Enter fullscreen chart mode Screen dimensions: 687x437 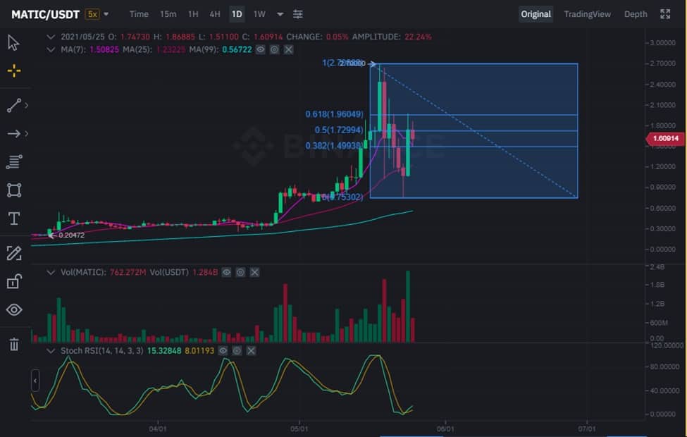point(665,14)
